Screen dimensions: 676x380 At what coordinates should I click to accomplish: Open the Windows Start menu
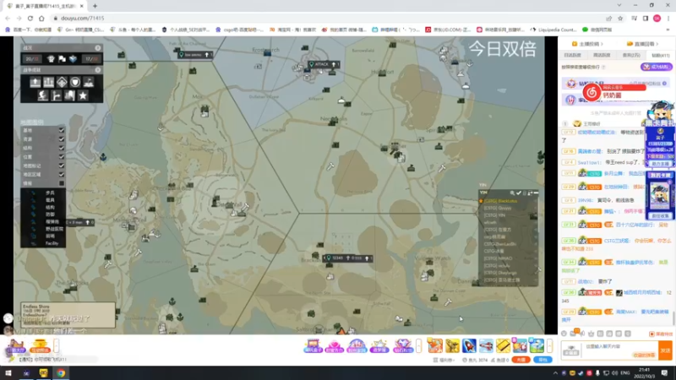coord(8,373)
